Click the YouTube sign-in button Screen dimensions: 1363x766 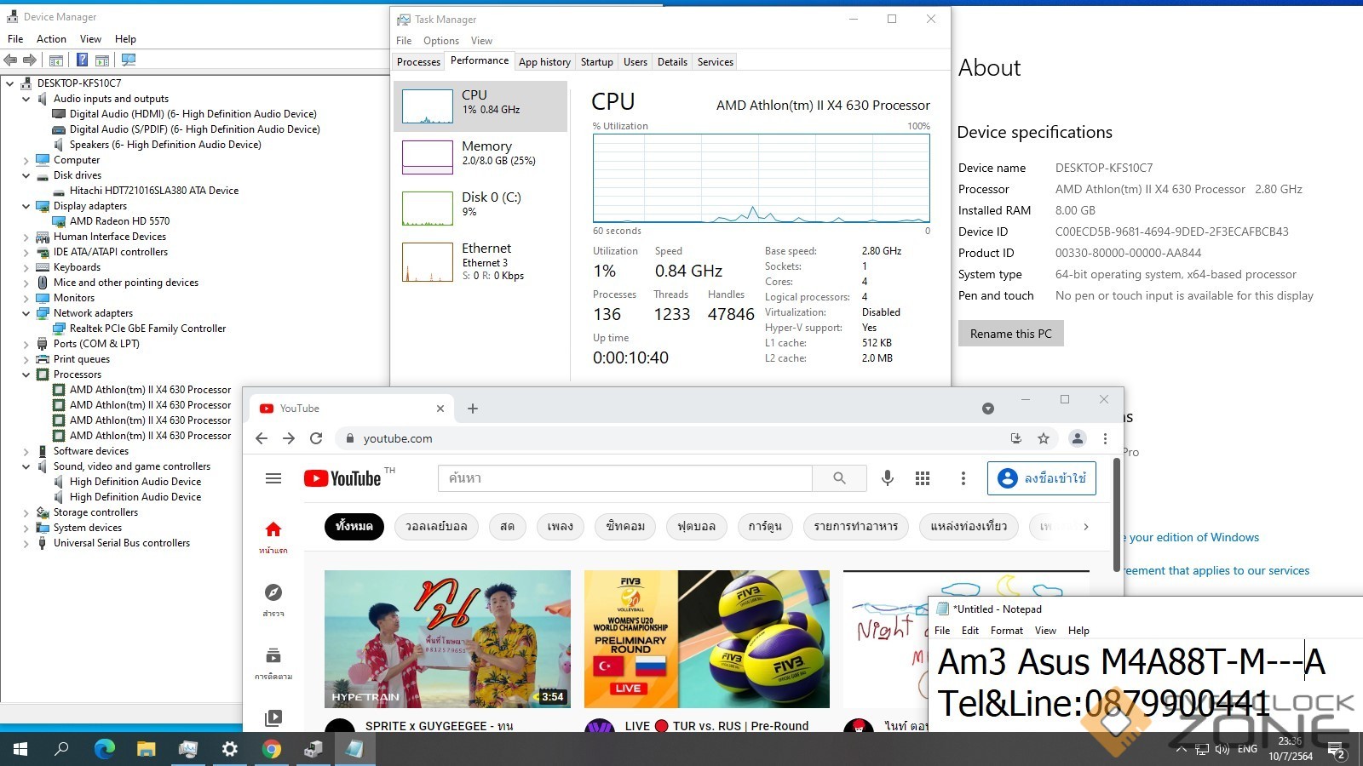(x=1042, y=478)
